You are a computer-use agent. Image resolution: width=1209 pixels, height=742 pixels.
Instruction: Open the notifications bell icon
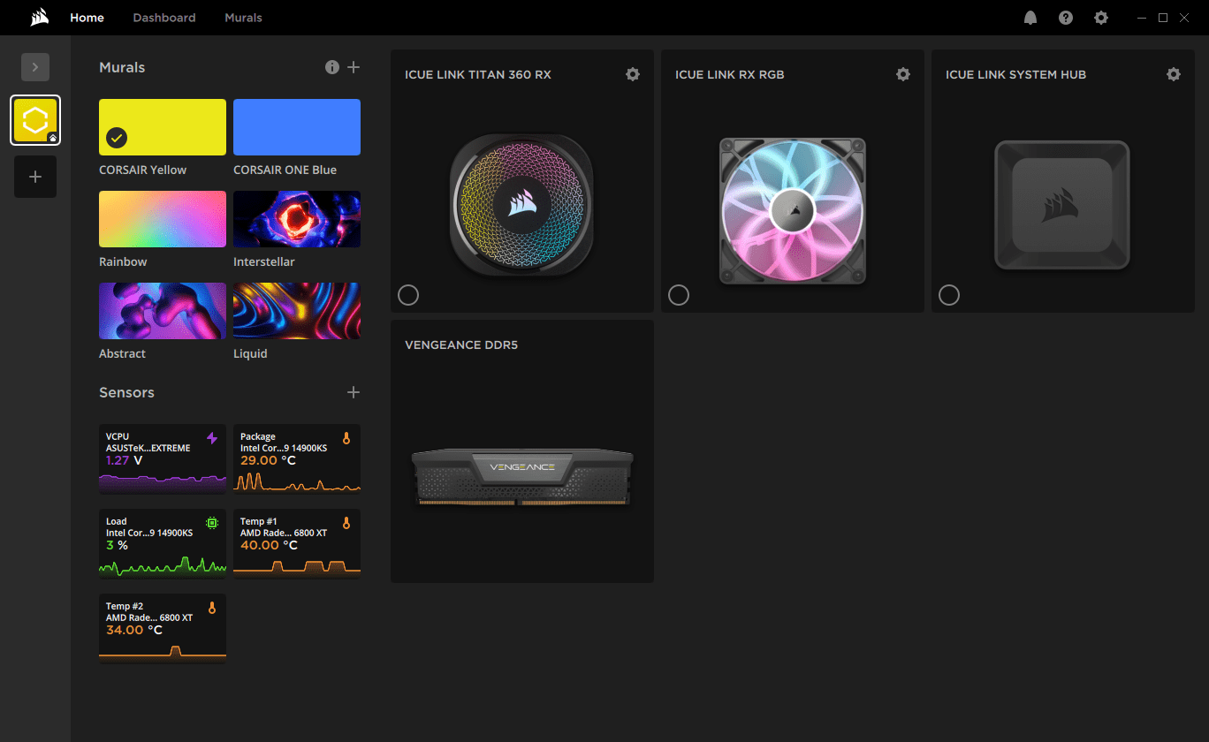pyautogui.click(x=1030, y=18)
